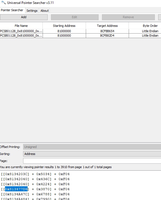Click the results status text about 3910 pointers
Screen dimensions: 161x200
click(x=56, y=167)
